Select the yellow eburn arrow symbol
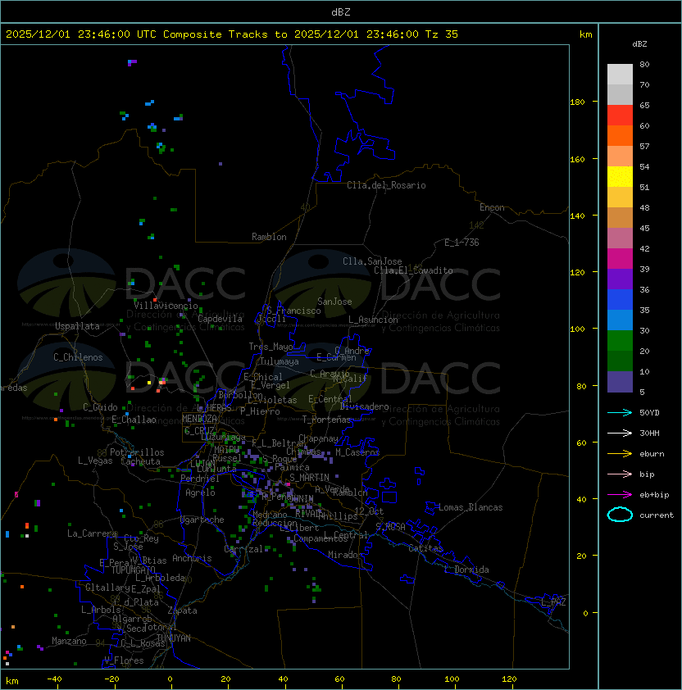The width and height of the screenshot is (682, 690). pos(620,453)
